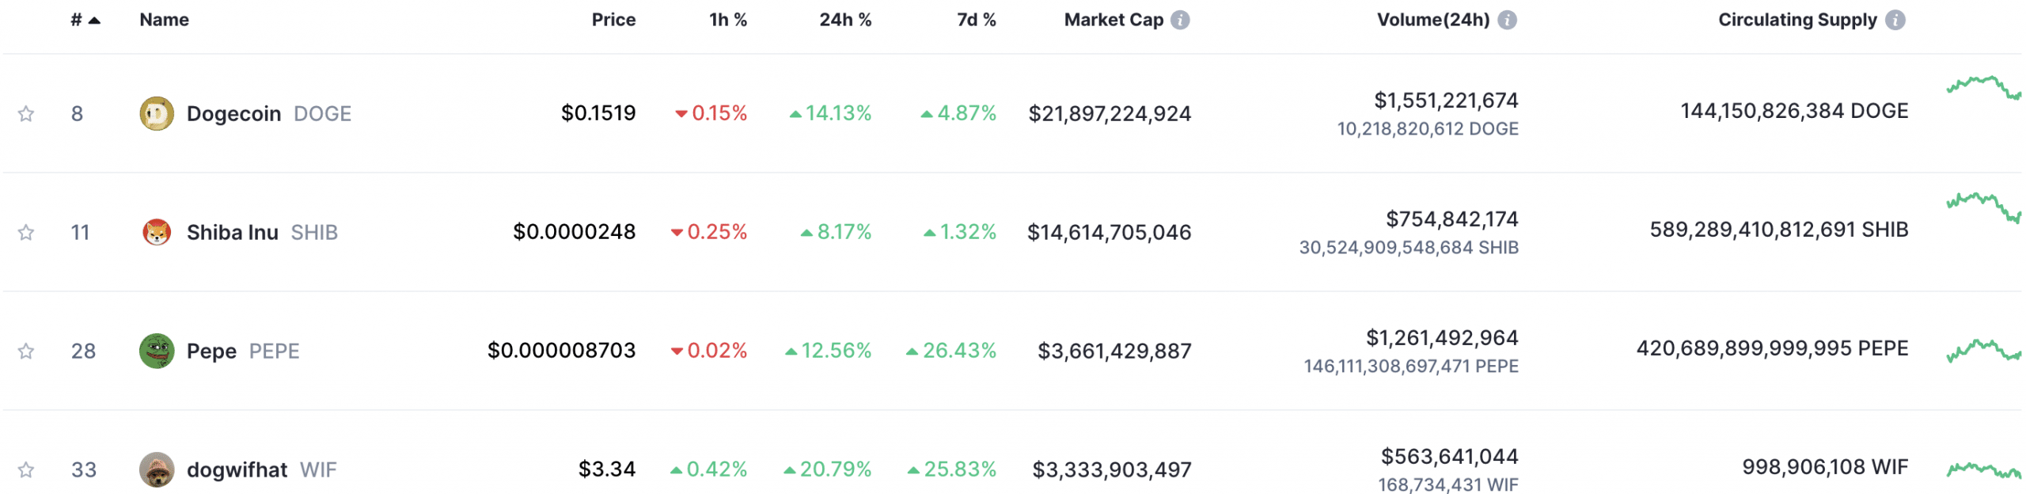This screenshot has height=494, width=2026.
Task: Open Pepe's 24h volume link
Action: coord(1441,338)
